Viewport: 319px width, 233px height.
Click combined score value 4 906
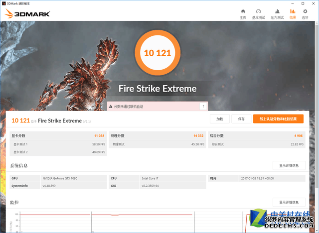coord(299,136)
